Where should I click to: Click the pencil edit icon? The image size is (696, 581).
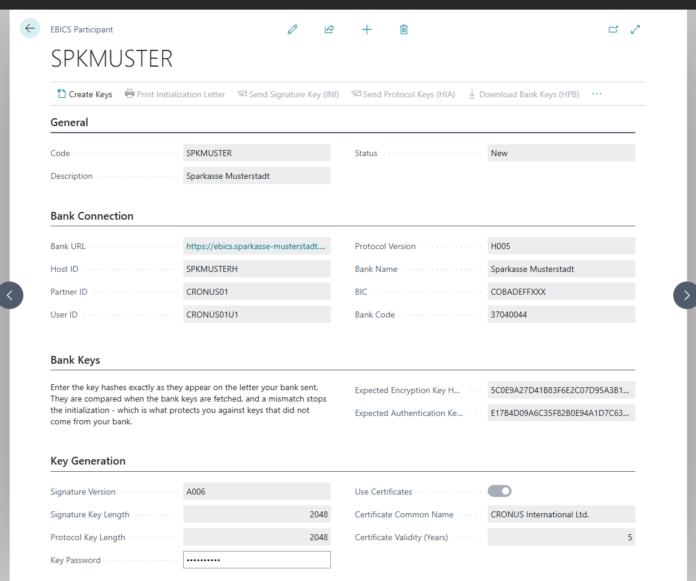click(x=292, y=30)
